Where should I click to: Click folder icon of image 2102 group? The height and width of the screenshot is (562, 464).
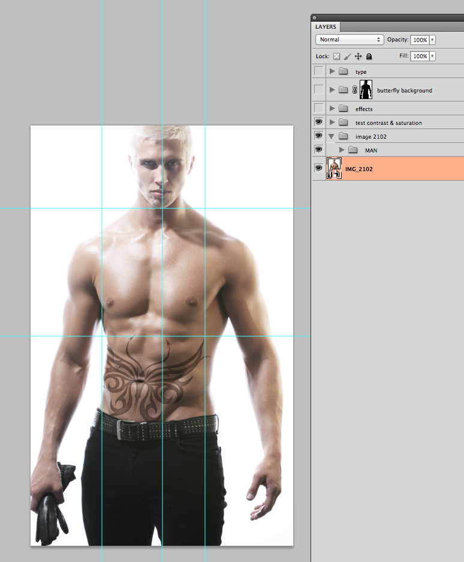pos(344,136)
